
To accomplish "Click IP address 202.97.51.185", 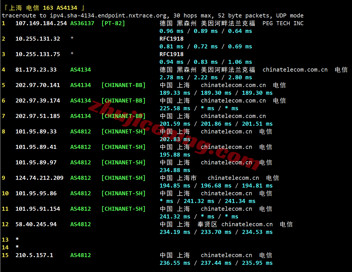I will [38, 116].
